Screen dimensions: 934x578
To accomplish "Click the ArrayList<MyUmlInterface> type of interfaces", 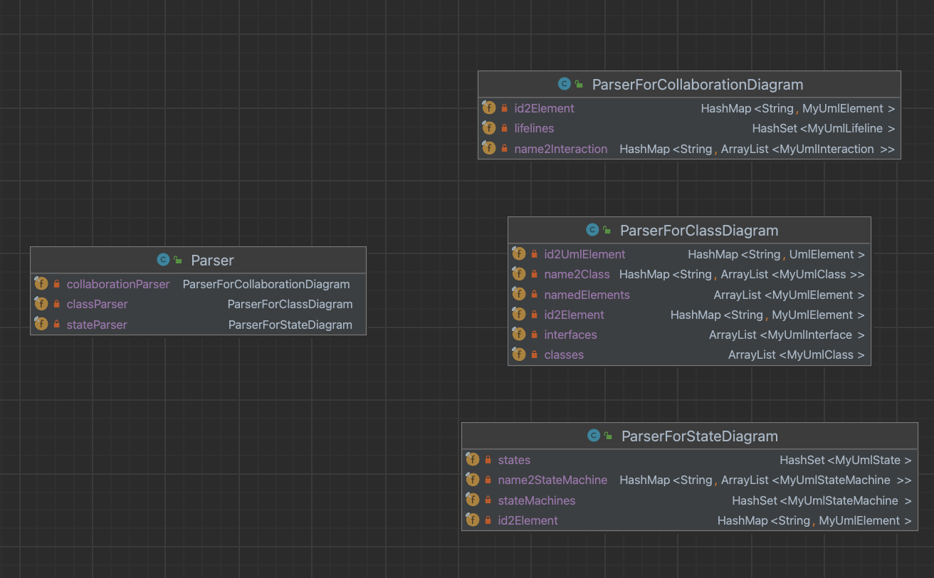I will (x=787, y=335).
